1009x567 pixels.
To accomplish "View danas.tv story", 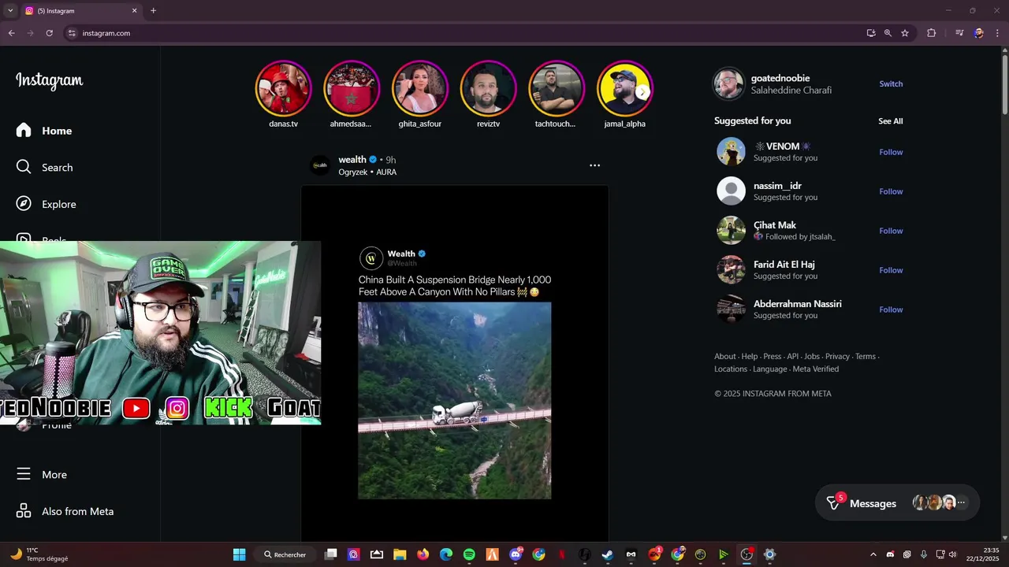I will point(283,88).
